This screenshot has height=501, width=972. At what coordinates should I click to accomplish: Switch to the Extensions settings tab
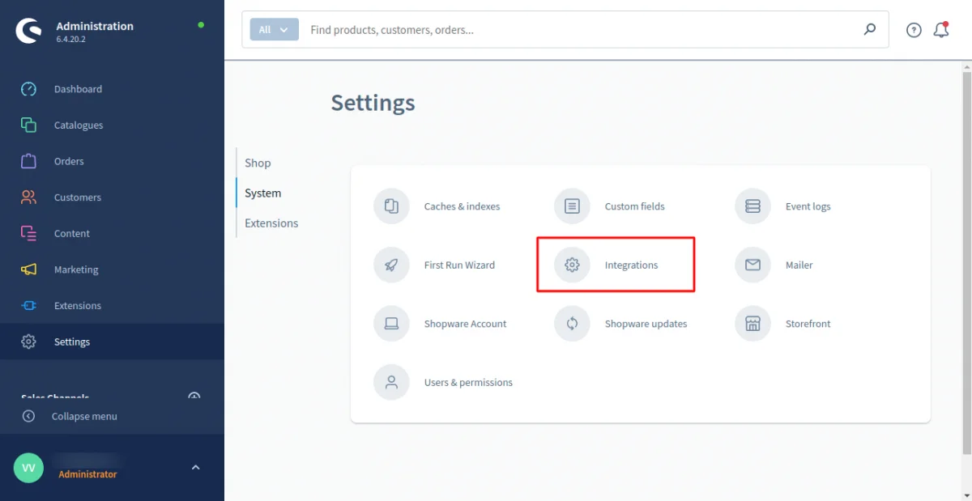pos(271,223)
